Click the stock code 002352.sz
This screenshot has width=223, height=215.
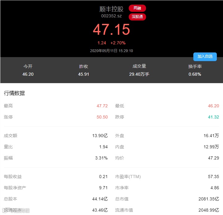[111, 16]
